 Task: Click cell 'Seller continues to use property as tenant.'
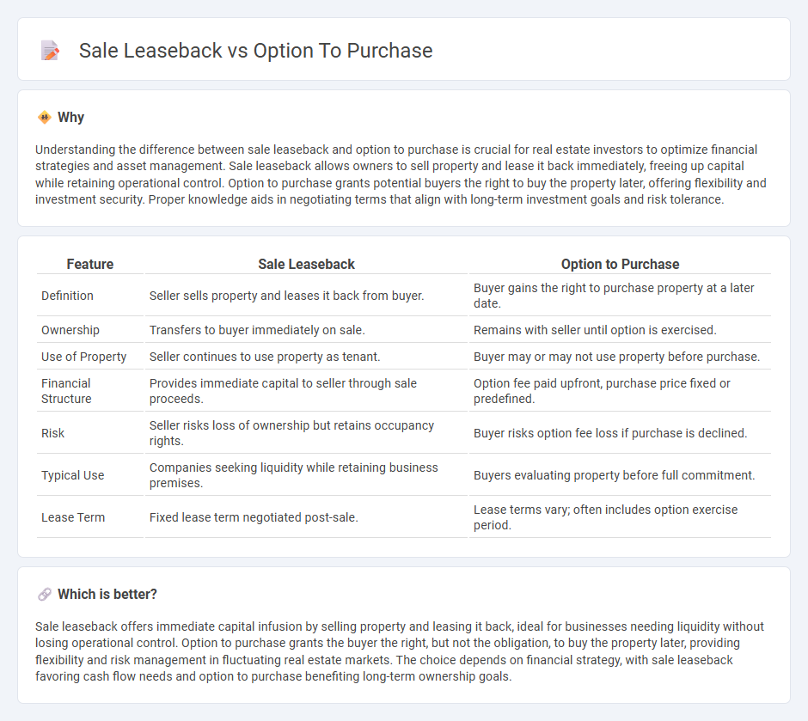coord(306,357)
